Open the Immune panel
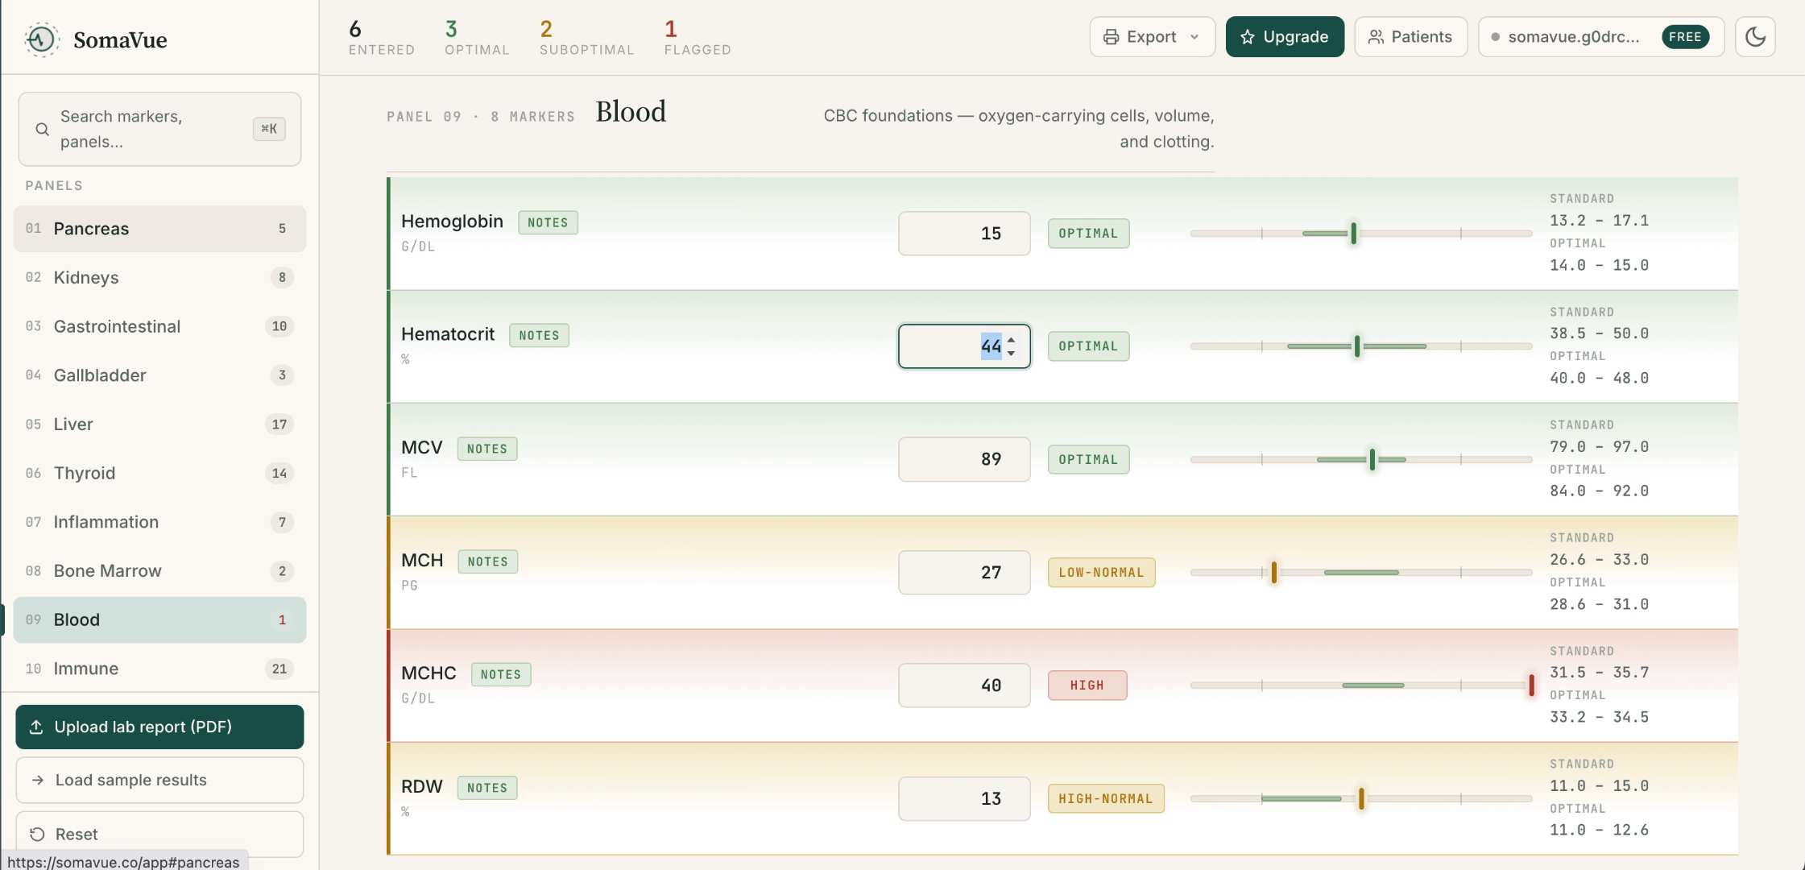Viewport: 1805px width, 870px height. tap(159, 669)
